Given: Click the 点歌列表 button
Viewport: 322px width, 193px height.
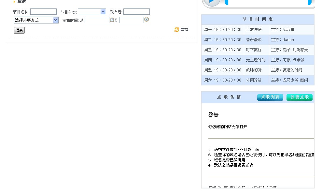Looking at the screenshot, I should click(x=270, y=97).
